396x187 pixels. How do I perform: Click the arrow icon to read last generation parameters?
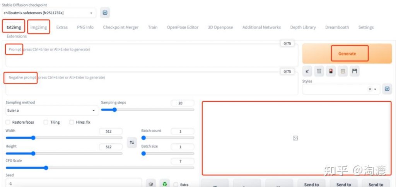pyautogui.click(x=307, y=71)
